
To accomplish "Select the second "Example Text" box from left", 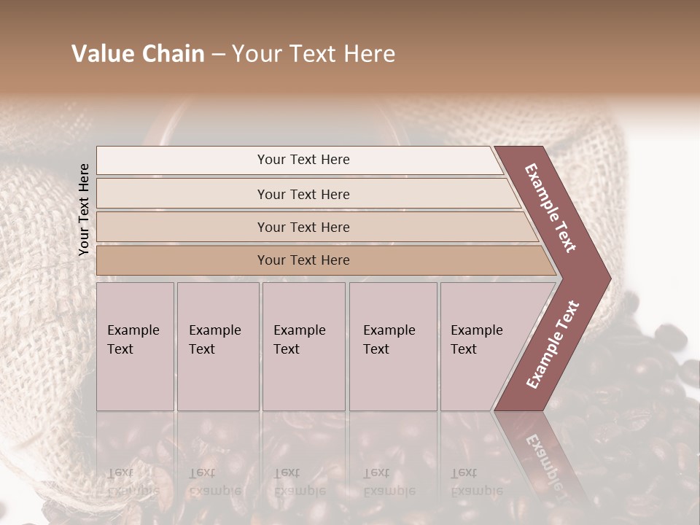I will [x=217, y=346].
